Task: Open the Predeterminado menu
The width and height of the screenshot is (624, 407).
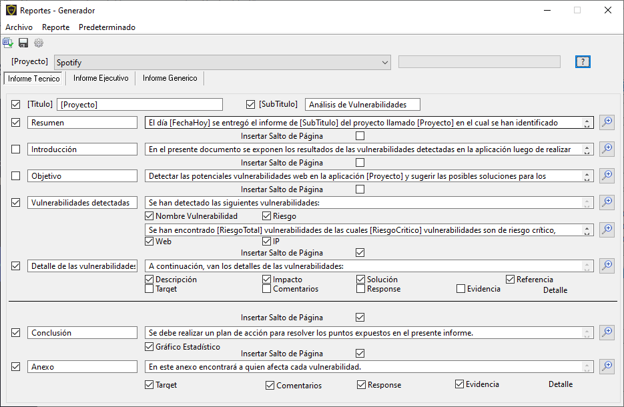Action: click(x=107, y=27)
